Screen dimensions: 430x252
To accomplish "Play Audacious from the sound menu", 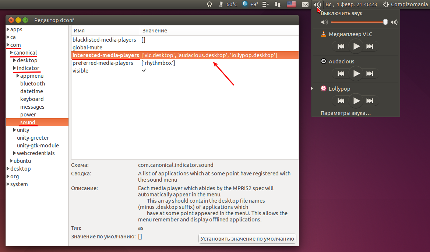I will (x=356, y=73).
